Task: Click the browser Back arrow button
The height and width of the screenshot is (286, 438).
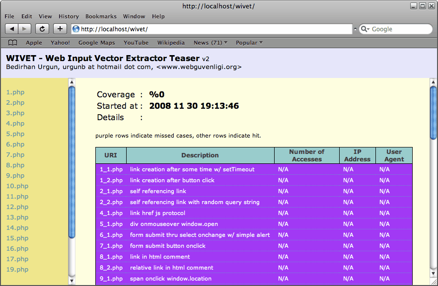Action: tap(12, 29)
